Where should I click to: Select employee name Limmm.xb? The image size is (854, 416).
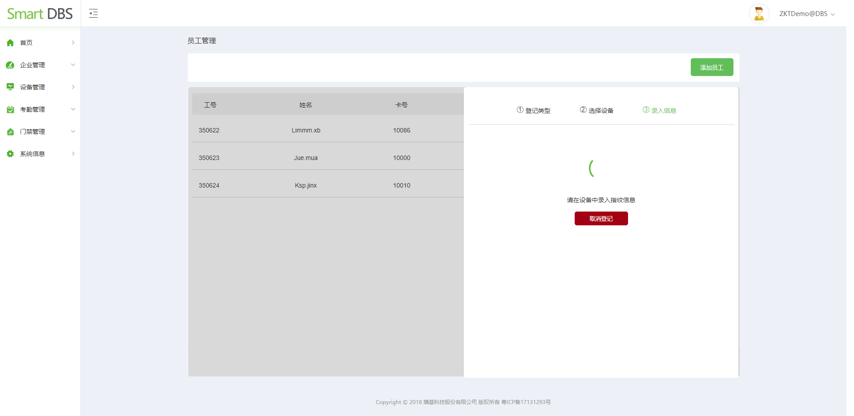click(x=306, y=130)
